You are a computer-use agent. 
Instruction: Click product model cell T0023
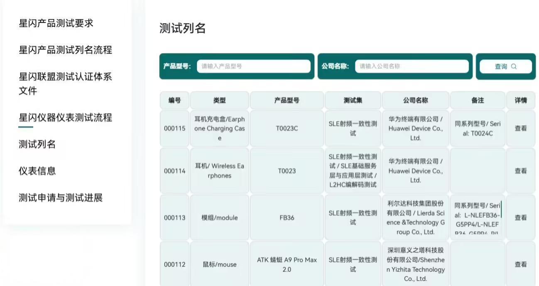[x=287, y=171]
